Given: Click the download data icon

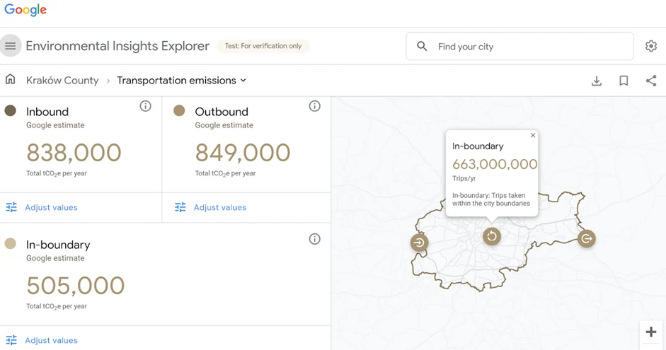Looking at the screenshot, I should pos(597,81).
